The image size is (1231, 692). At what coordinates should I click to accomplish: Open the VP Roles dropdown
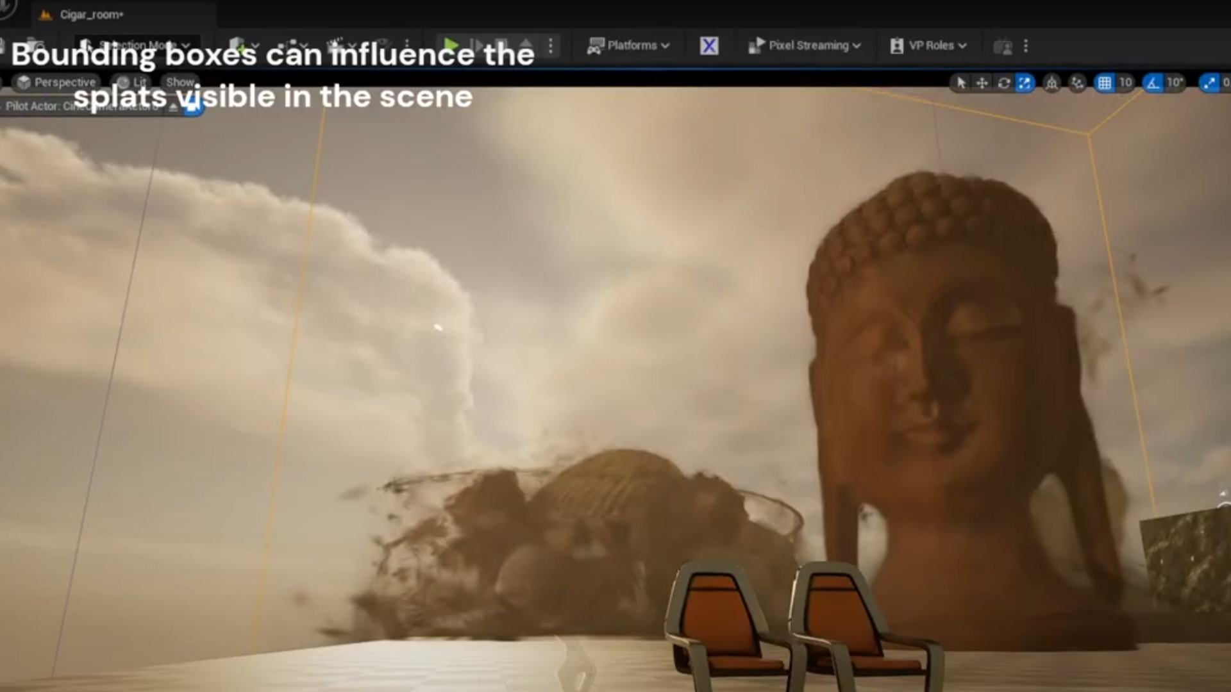(928, 45)
